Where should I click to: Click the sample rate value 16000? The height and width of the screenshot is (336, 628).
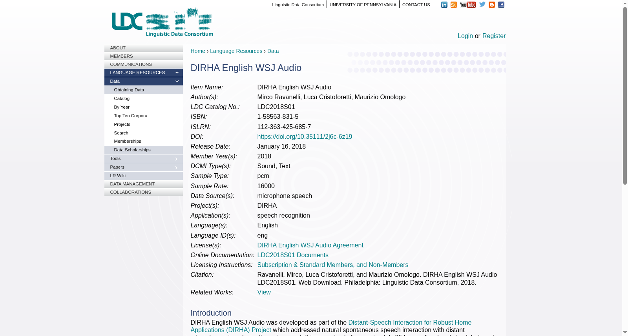pos(266,186)
